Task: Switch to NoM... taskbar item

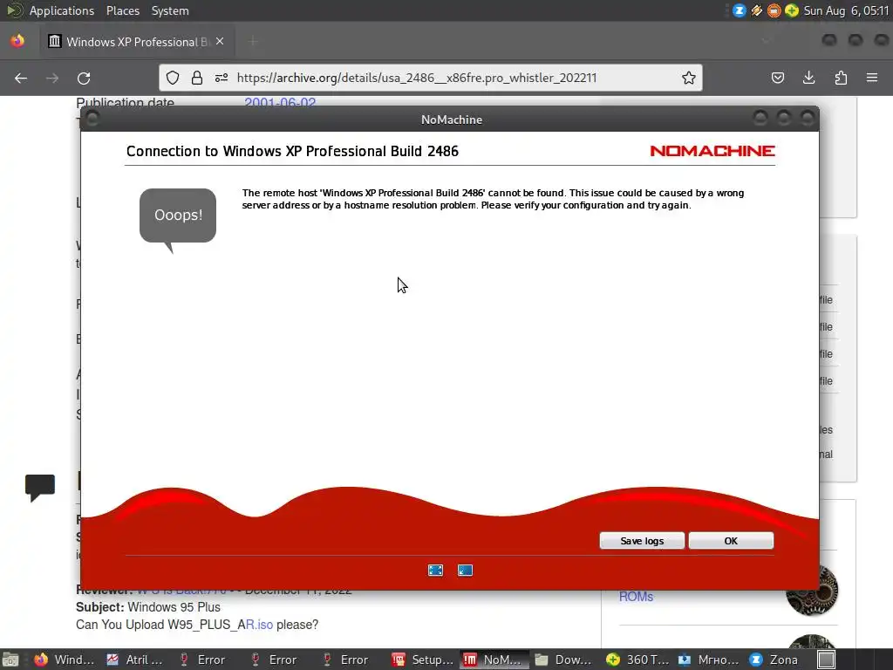Action: (494, 660)
